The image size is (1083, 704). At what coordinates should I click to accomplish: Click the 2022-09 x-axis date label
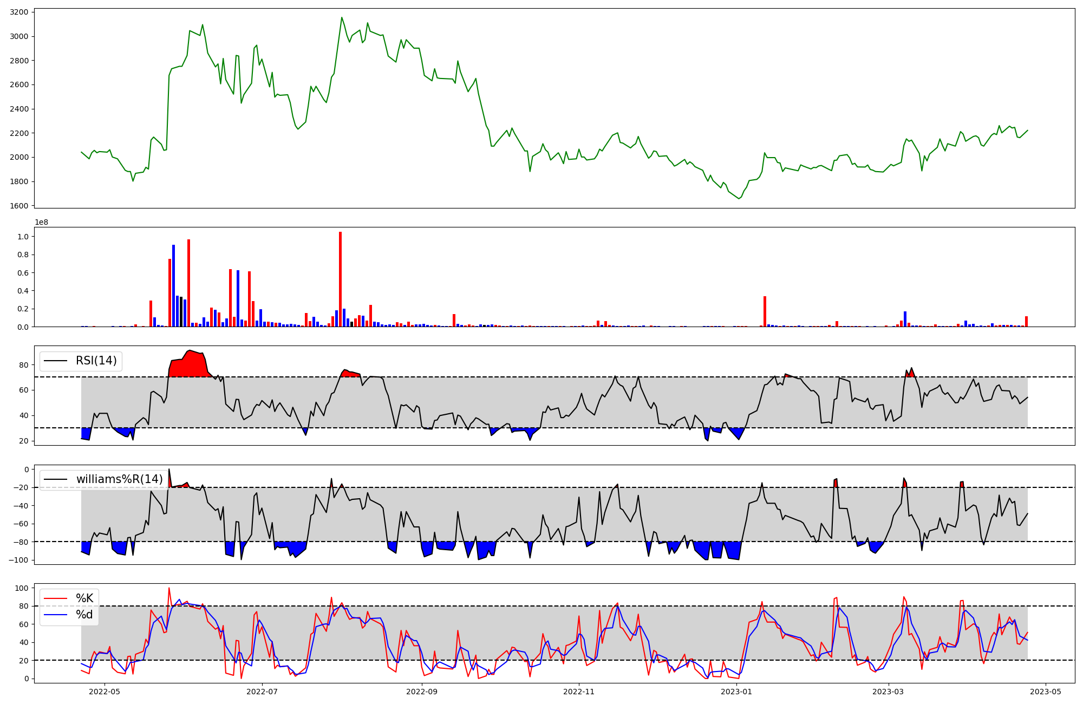coord(421,692)
